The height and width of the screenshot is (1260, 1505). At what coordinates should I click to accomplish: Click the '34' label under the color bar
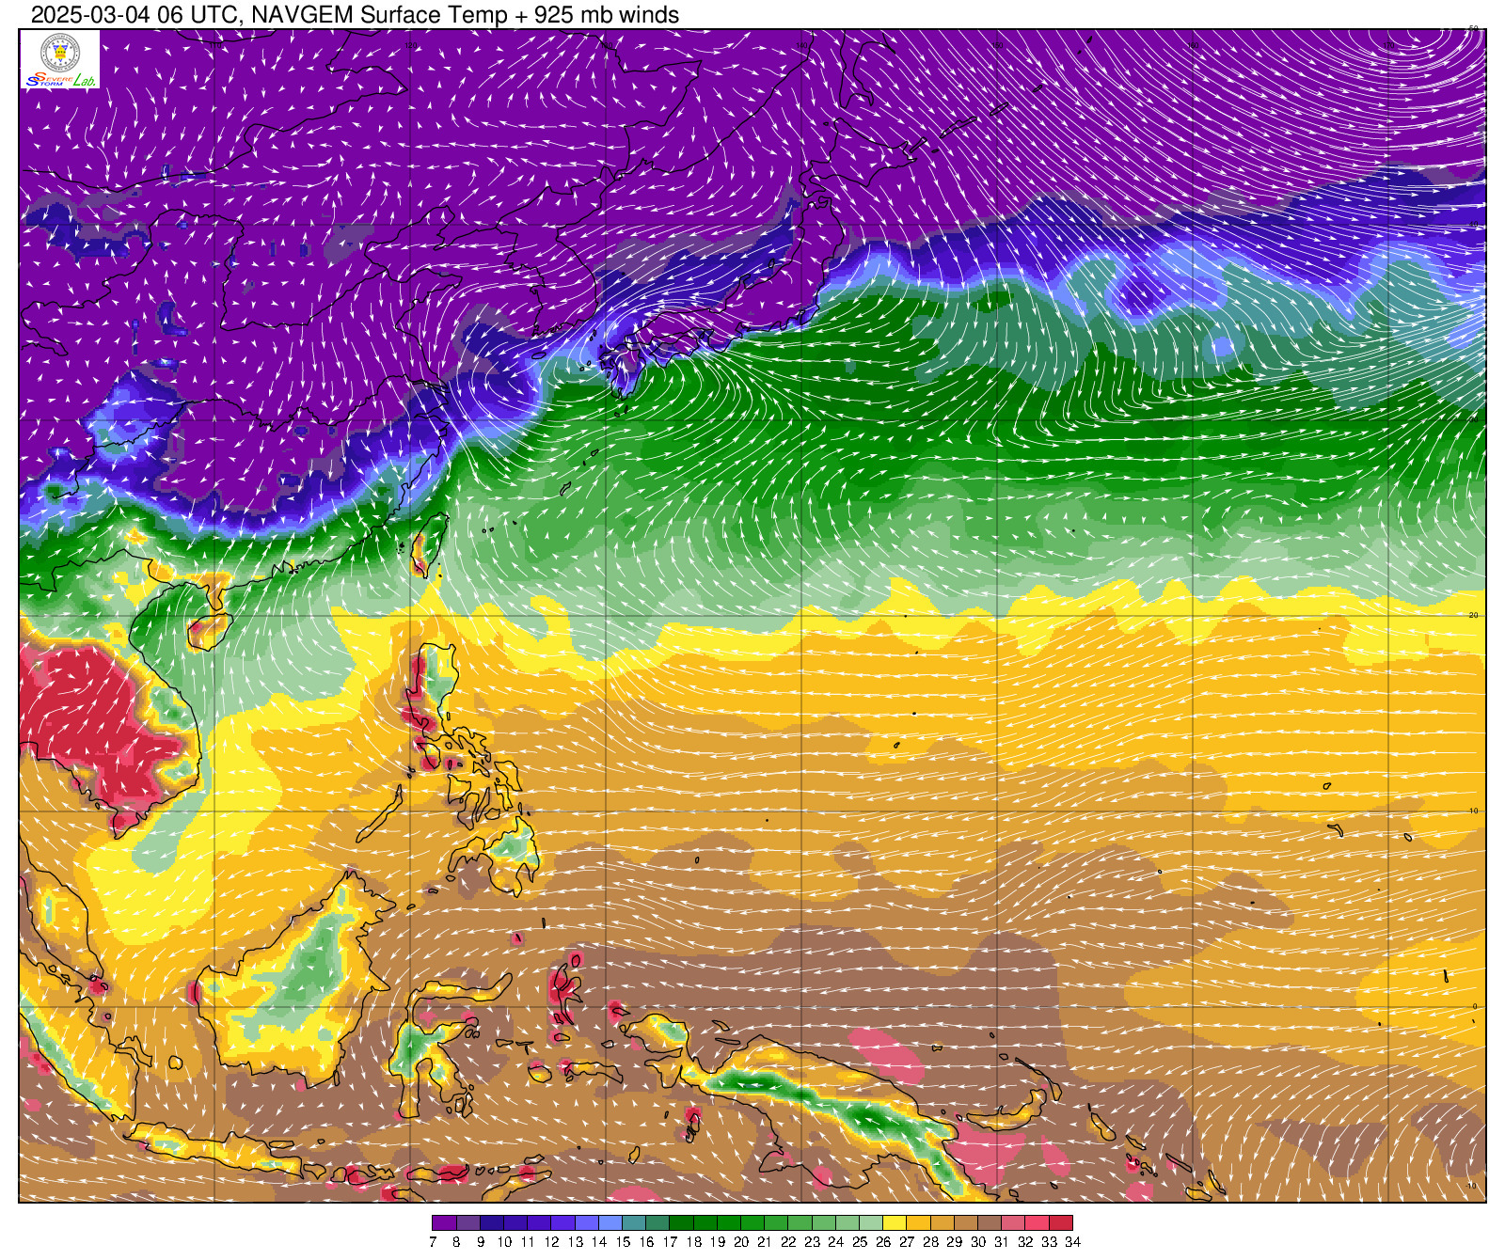[1072, 1242]
